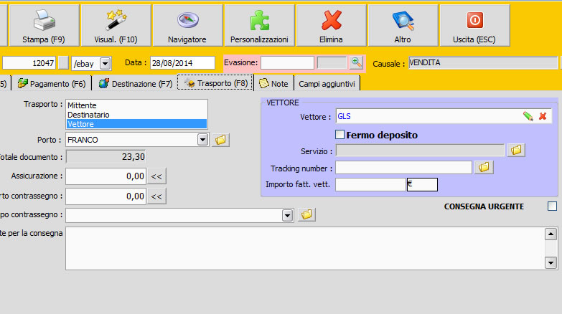The height and width of the screenshot is (314, 562).
Task: Remove the vettore with the red X icon
Action: (x=543, y=116)
